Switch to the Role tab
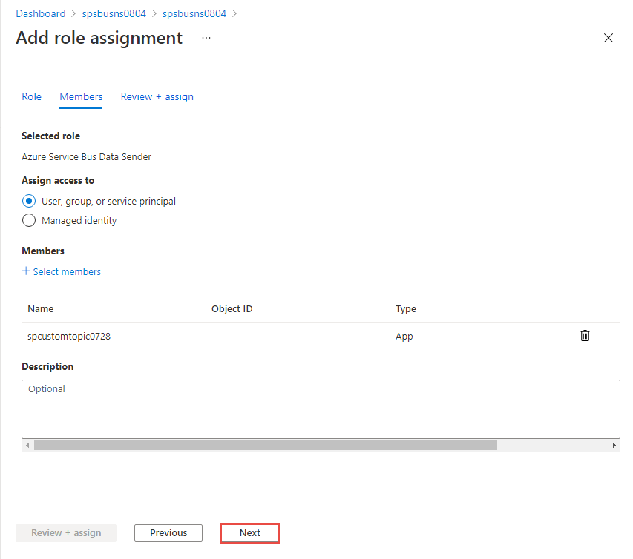Image resolution: width=633 pixels, height=559 pixels. point(32,96)
